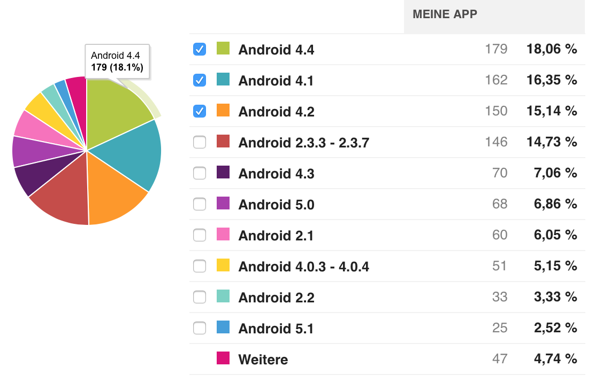
Task: Uncheck the Android 4.1 checkbox
Action: click(x=200, y=80)
